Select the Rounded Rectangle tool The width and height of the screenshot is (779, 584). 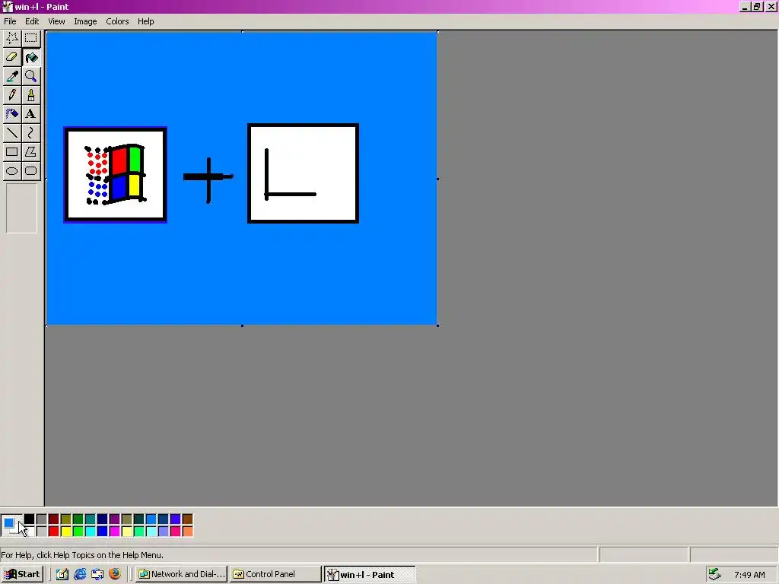(30, 171)
